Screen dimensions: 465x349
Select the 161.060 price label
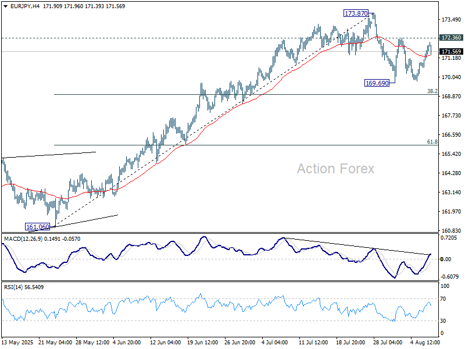point(38,226)
